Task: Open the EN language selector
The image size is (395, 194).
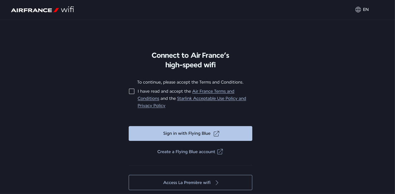Action: click(x=366, y=10)
